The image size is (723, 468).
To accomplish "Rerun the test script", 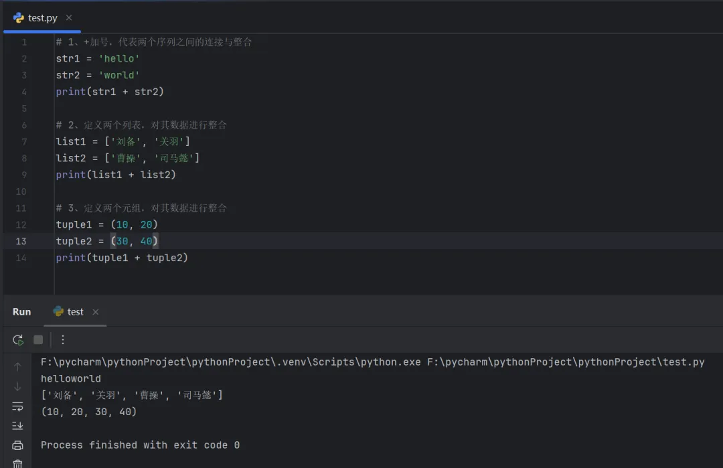I will pyautogui.click(x=18, y=340).
